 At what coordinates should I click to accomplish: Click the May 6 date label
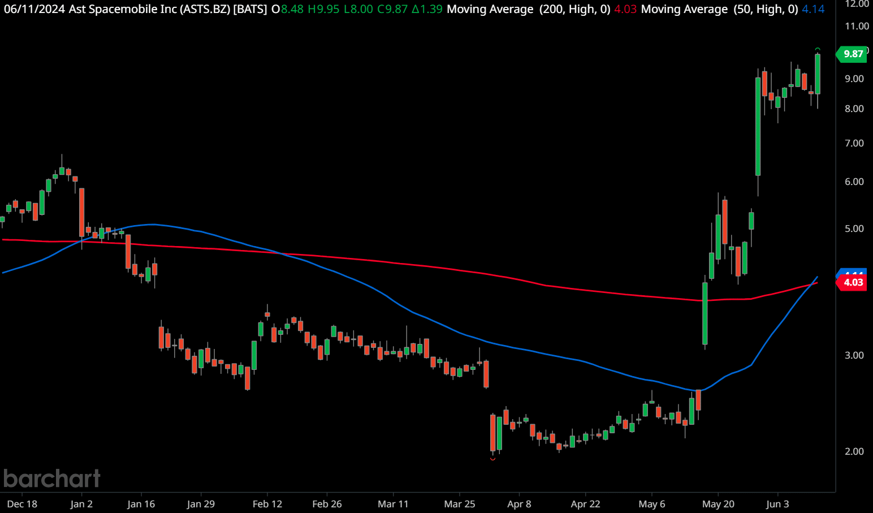(x=652, y=504)
